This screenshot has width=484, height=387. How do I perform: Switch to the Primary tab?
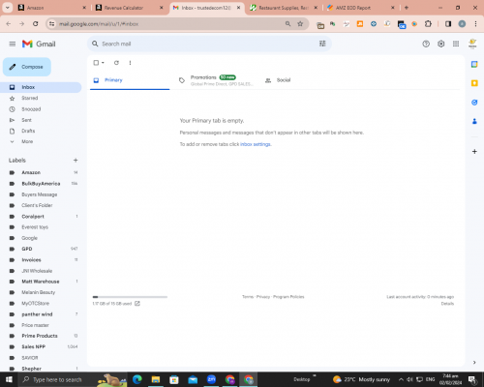130,80
